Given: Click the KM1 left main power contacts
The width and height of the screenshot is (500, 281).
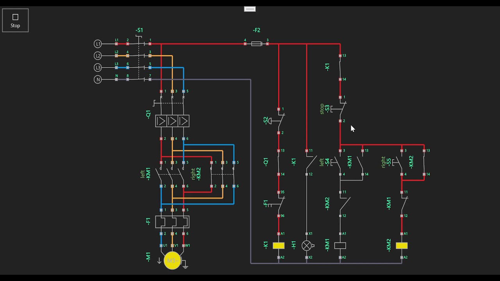Looking at the screenshot, I should [170, 174].
